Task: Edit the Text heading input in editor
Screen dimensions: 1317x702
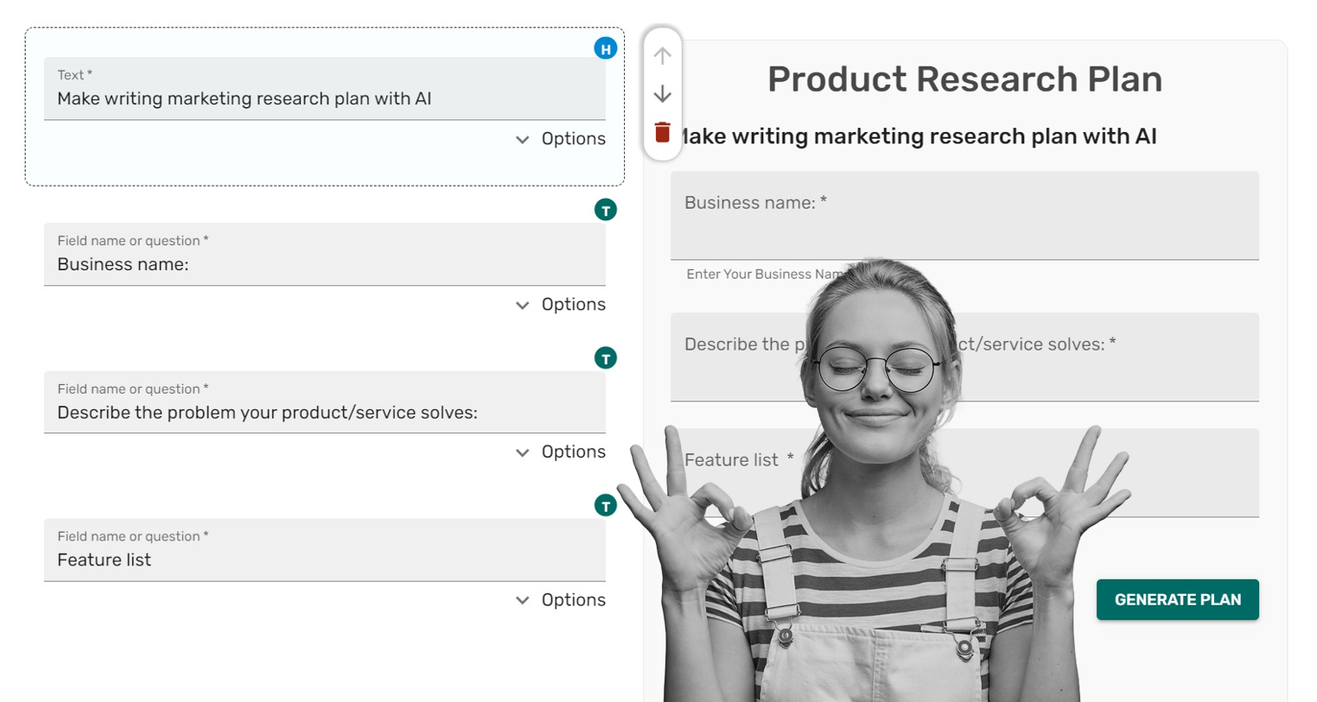Action: [324, 98]
